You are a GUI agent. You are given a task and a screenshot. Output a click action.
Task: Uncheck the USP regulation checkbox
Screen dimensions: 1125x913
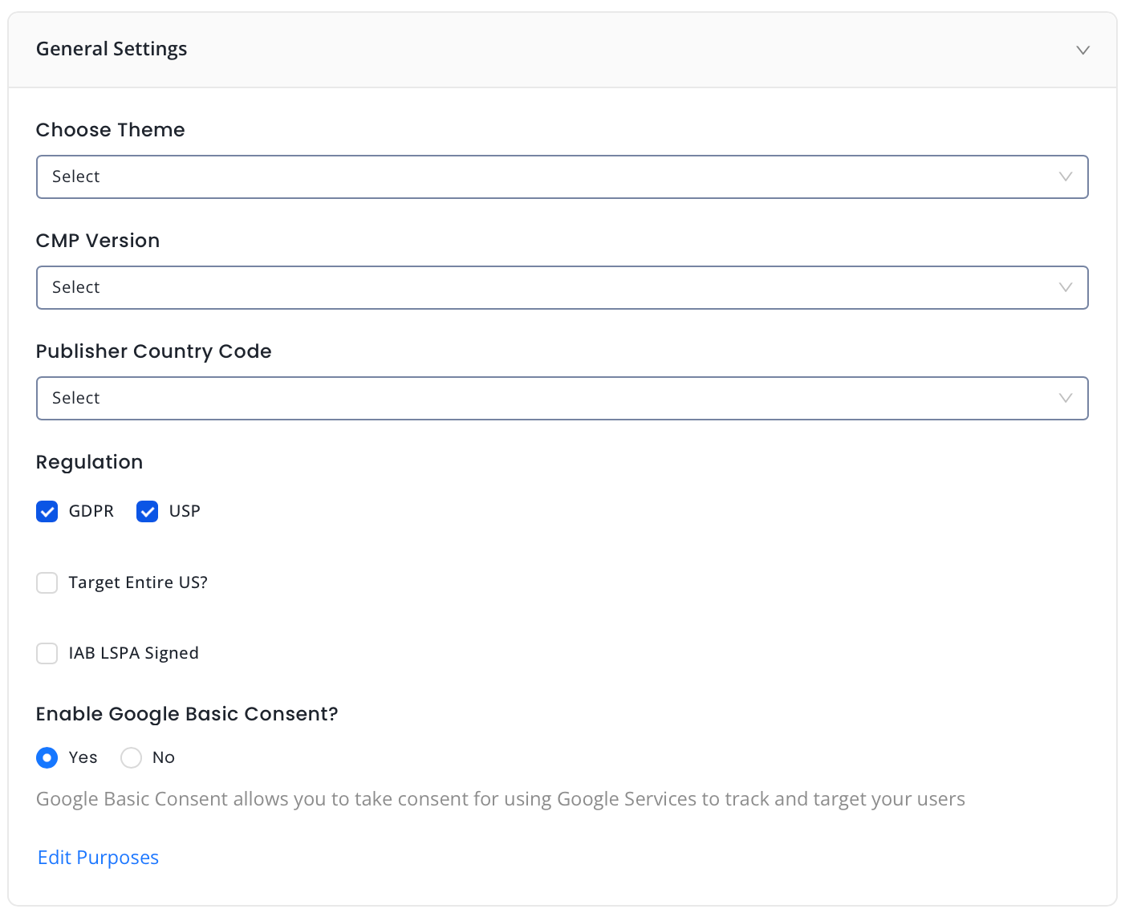(147, 511)
